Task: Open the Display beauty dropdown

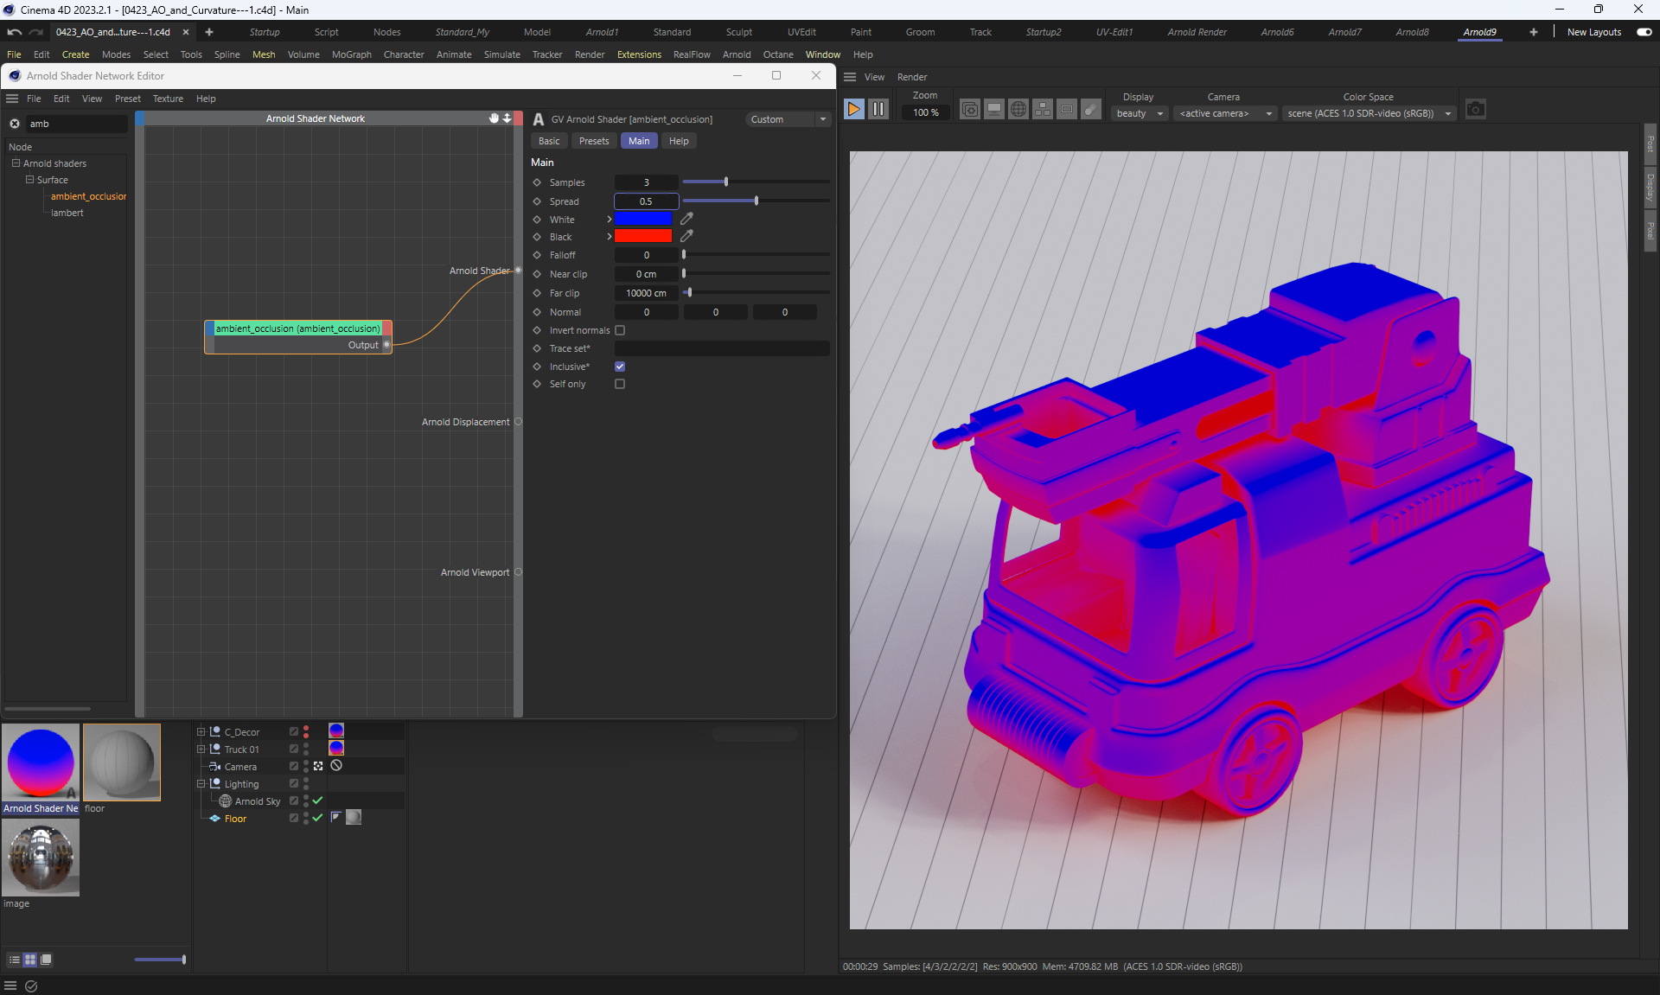Action: (x=1140, y=113)
